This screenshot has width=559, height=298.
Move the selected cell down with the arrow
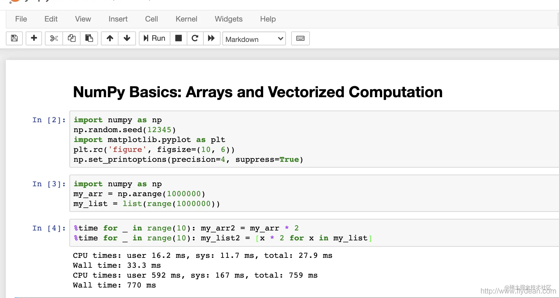(x=127, y=38)
